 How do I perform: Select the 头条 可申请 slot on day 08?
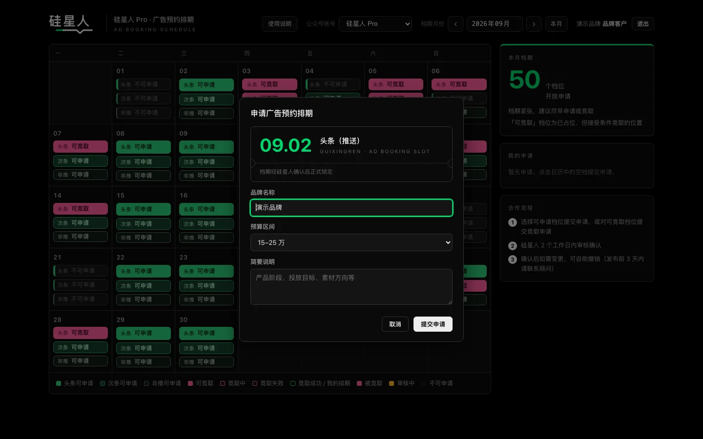(x=144, y=147)
